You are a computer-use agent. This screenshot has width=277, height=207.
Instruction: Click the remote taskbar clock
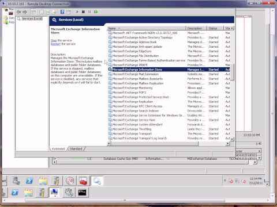point(256,181)
